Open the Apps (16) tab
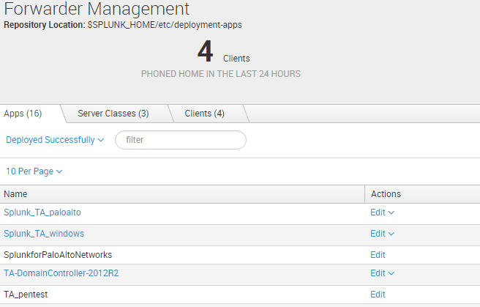Viewport: 480px width, 307px height. pyautogui.click(x=23, y=114)
